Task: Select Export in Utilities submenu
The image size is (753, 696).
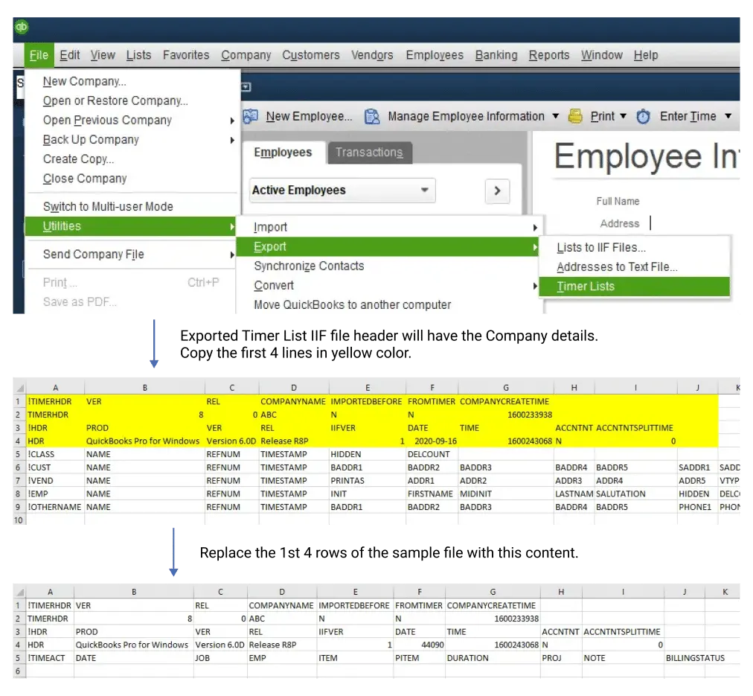Action: [388, 247]
